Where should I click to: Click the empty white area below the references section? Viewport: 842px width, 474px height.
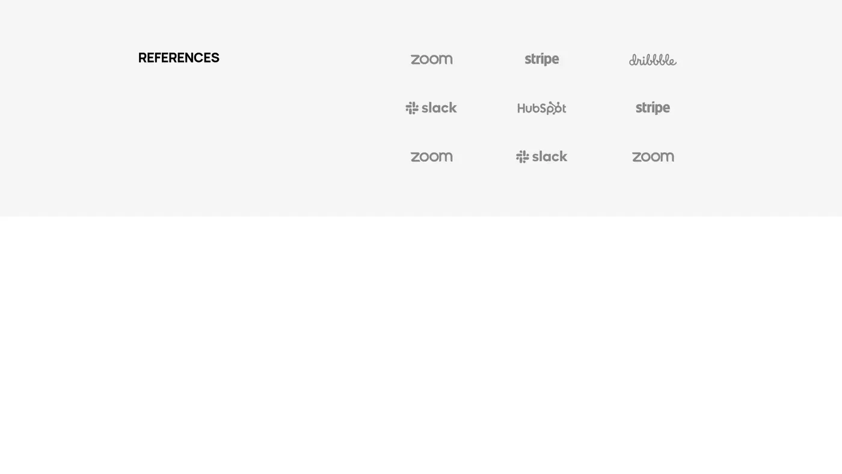[x=421, y=343]
